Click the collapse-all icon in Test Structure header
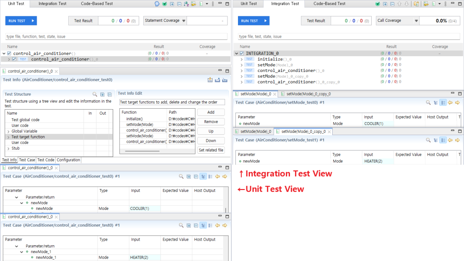This screenshot has height=261, width=464. (x=110, y=94)
